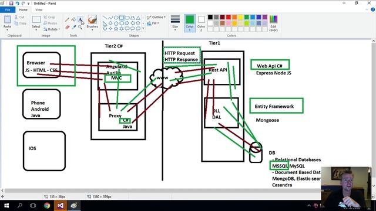Open the File menu
The width and height of the screenshot is (376, 211).
click(8, 10)
